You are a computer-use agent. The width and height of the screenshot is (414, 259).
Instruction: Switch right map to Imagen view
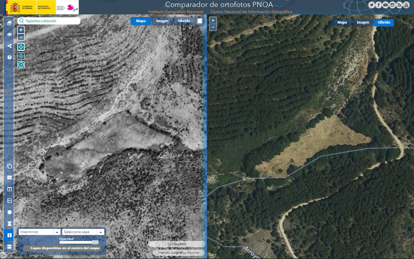point(363,22)
